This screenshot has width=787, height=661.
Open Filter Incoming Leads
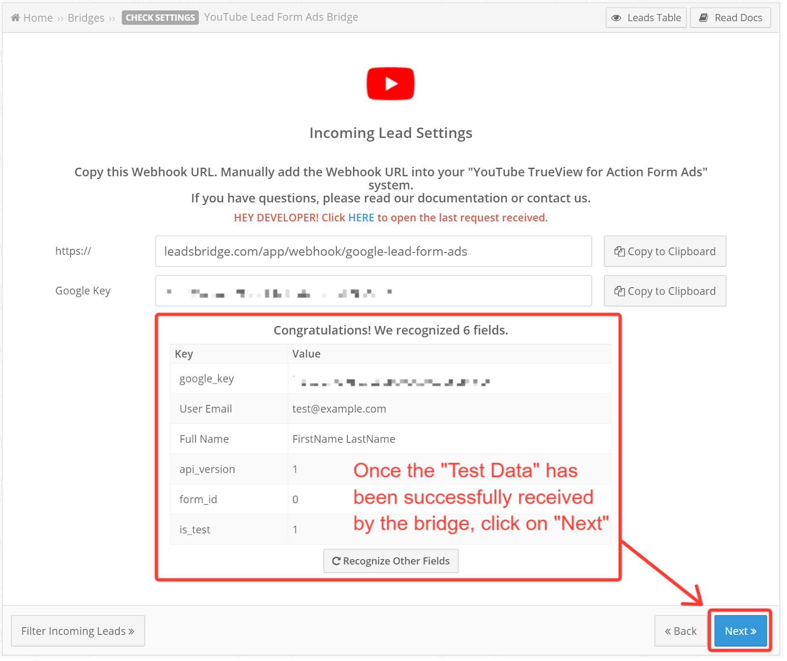[78, 631]
